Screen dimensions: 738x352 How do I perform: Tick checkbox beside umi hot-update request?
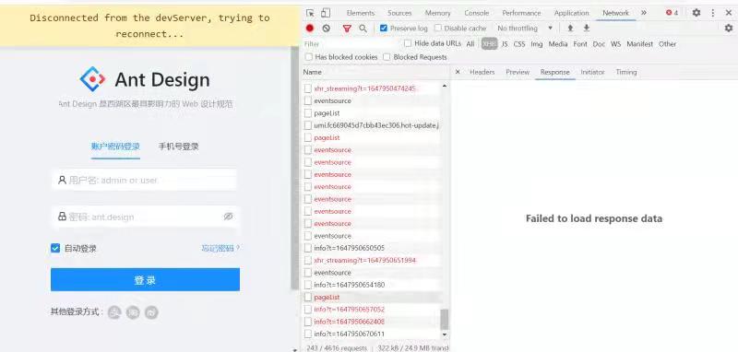pos(308,125)
